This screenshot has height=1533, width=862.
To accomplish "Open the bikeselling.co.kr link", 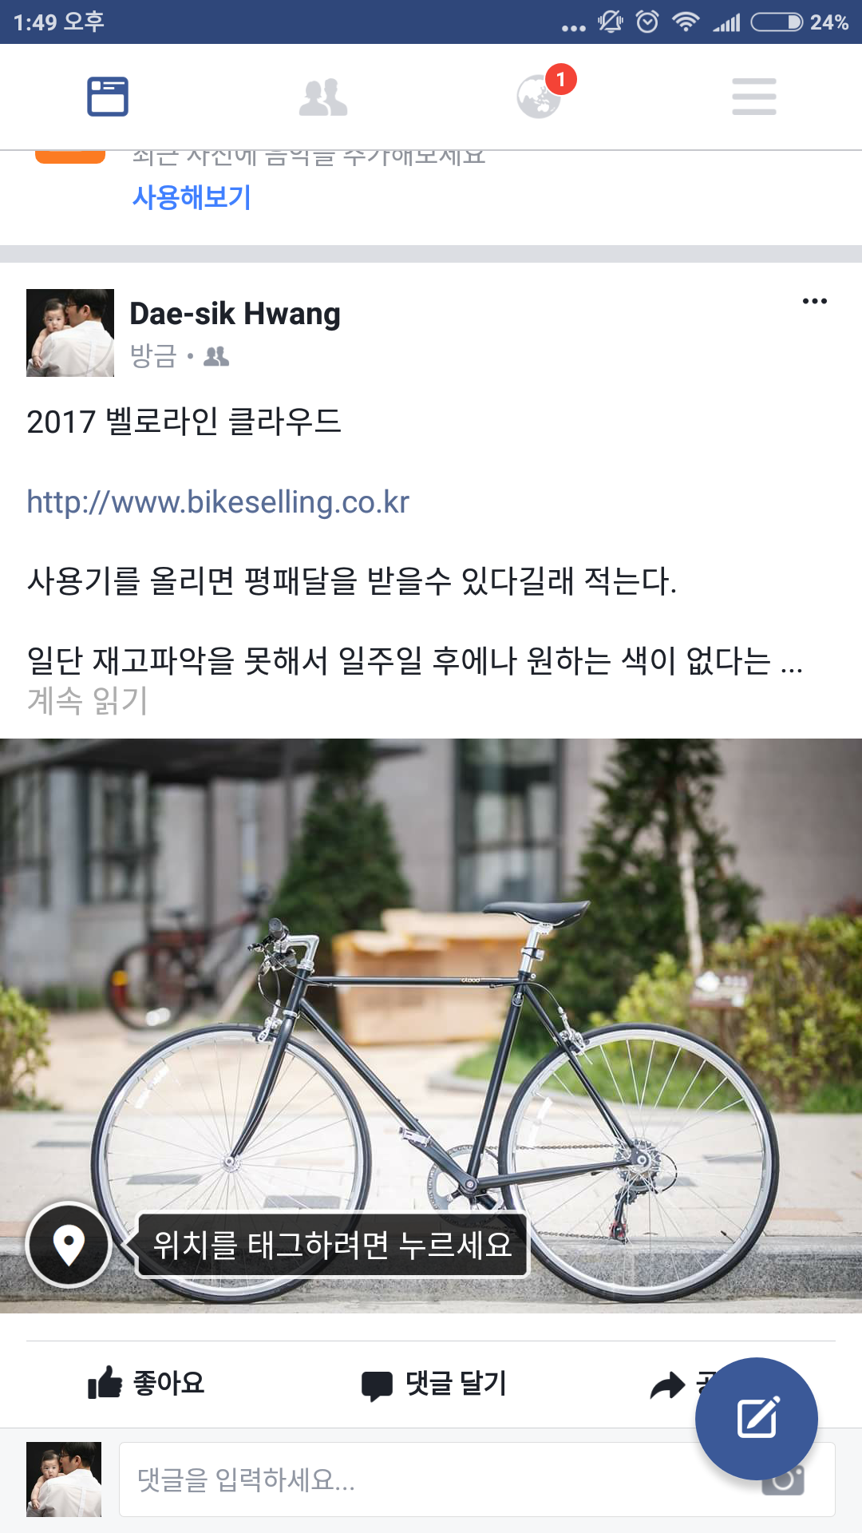I will click(x=218, y=502).
